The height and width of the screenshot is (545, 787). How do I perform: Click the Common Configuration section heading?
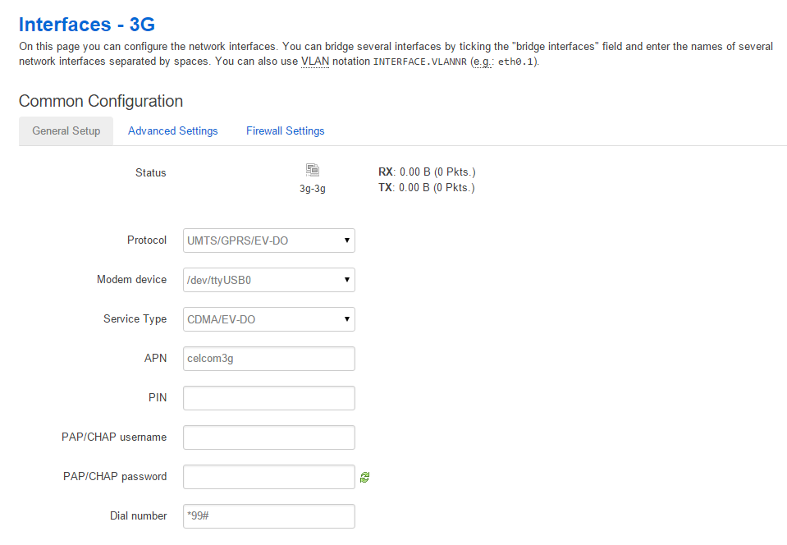click(101, 101)
